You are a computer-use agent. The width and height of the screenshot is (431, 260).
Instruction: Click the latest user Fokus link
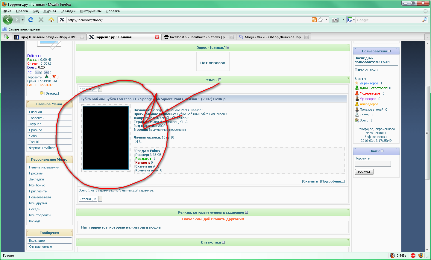[385, 62]
